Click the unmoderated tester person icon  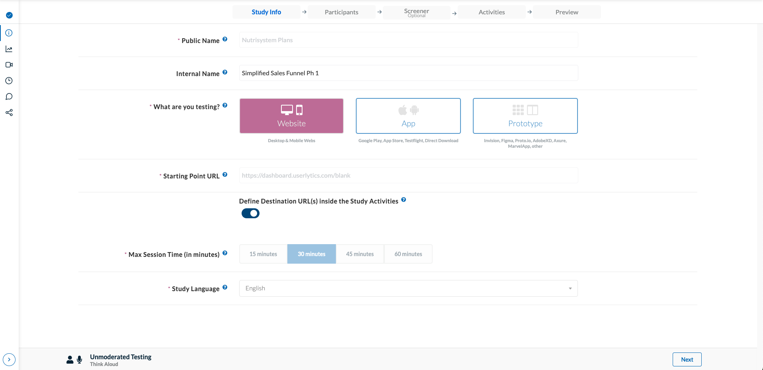click(70, 360)
